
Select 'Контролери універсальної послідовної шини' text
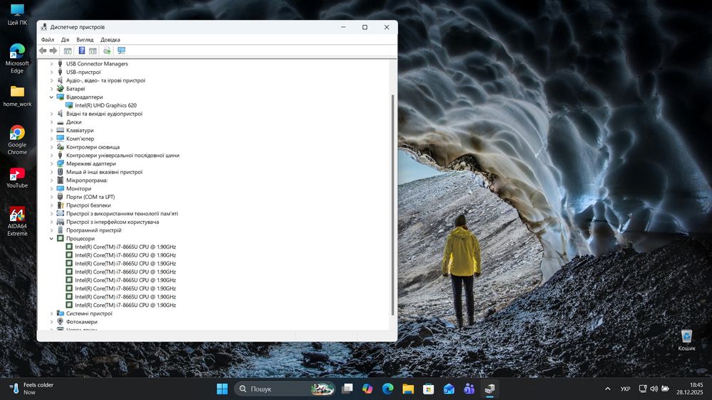coord(122,156)
